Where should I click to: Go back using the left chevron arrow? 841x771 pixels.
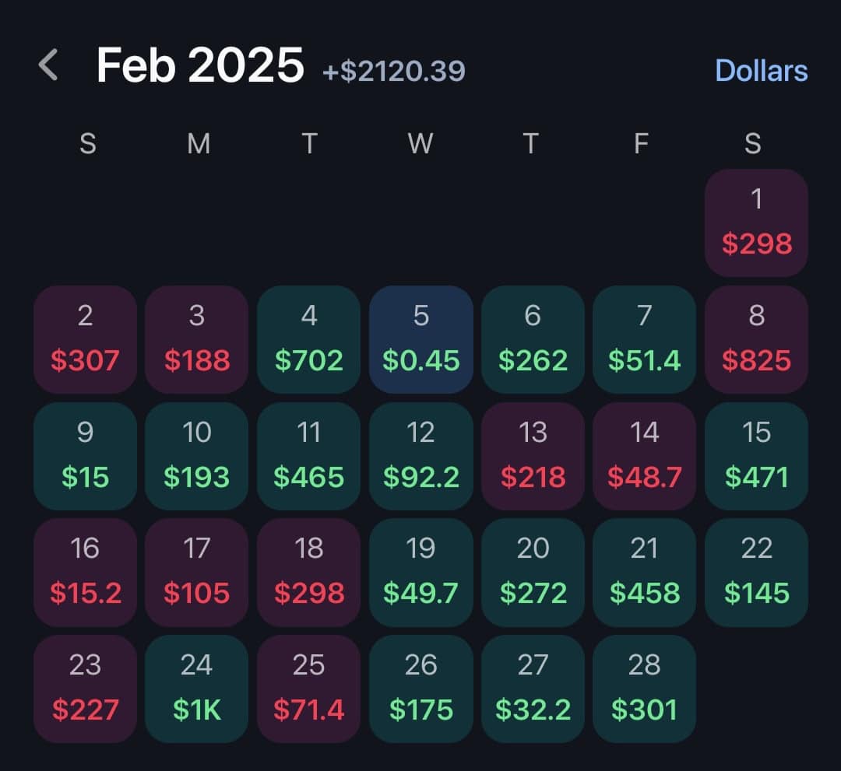pyautogui.click(x=48, y=65)
